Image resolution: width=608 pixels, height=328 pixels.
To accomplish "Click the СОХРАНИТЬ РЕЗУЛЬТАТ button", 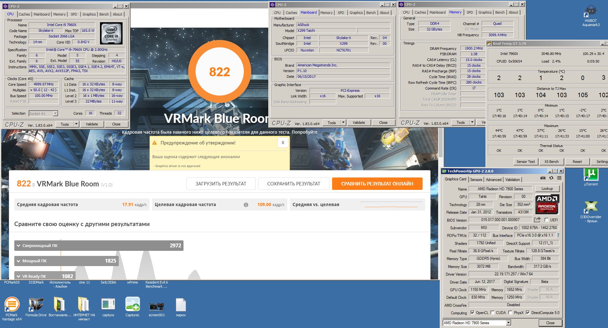I will tap(294, 184).
